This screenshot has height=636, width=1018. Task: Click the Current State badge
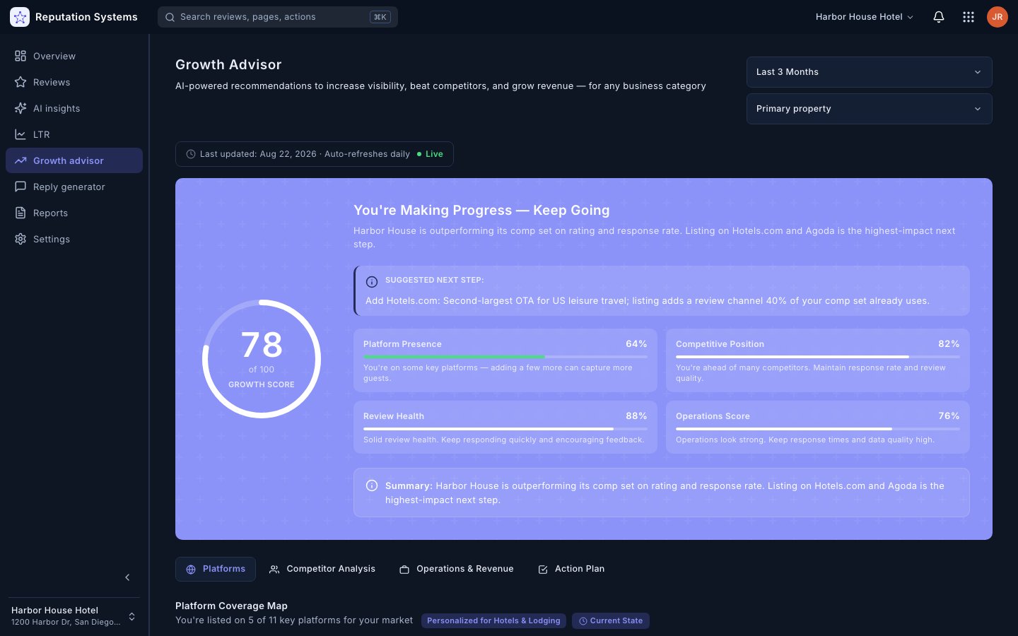point(611,620)
